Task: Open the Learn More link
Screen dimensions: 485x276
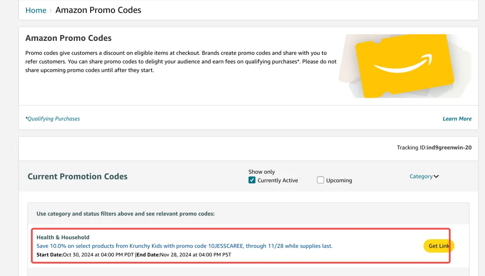Action: click(457, 119)
